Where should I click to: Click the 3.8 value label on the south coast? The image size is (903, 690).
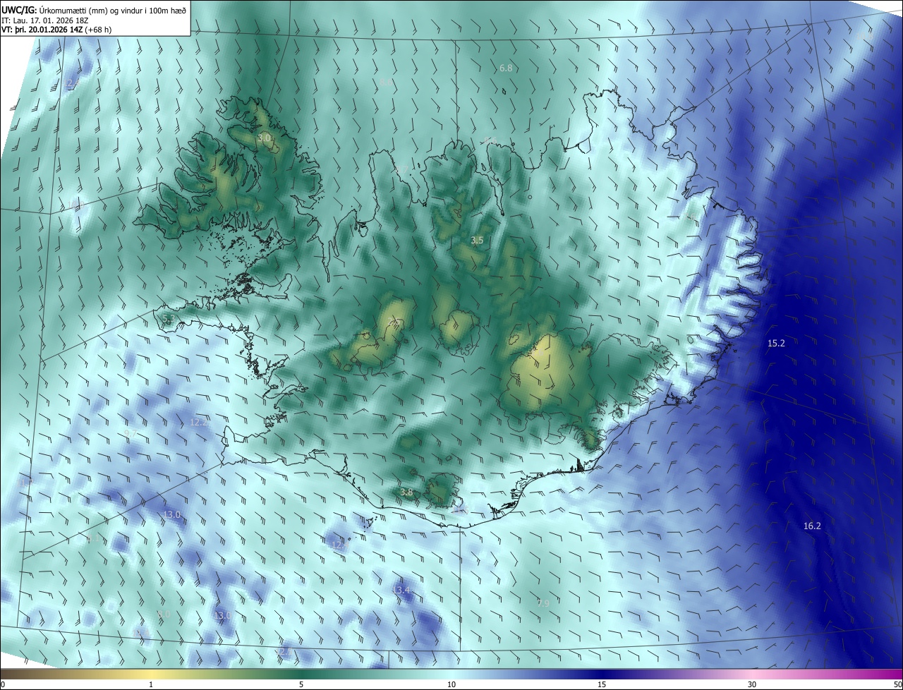(406, 492)
